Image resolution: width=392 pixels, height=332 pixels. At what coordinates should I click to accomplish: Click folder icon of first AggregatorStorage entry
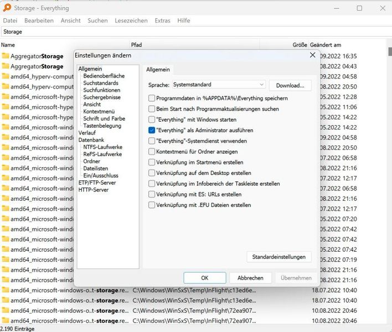[6, 56]
